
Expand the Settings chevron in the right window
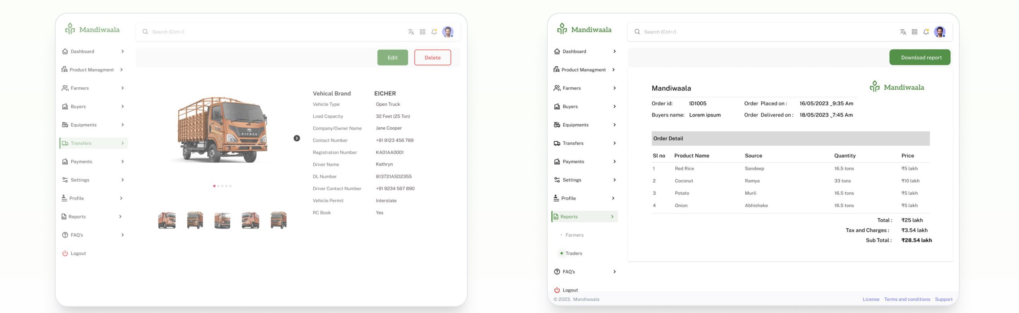click(x=615, y=180)
